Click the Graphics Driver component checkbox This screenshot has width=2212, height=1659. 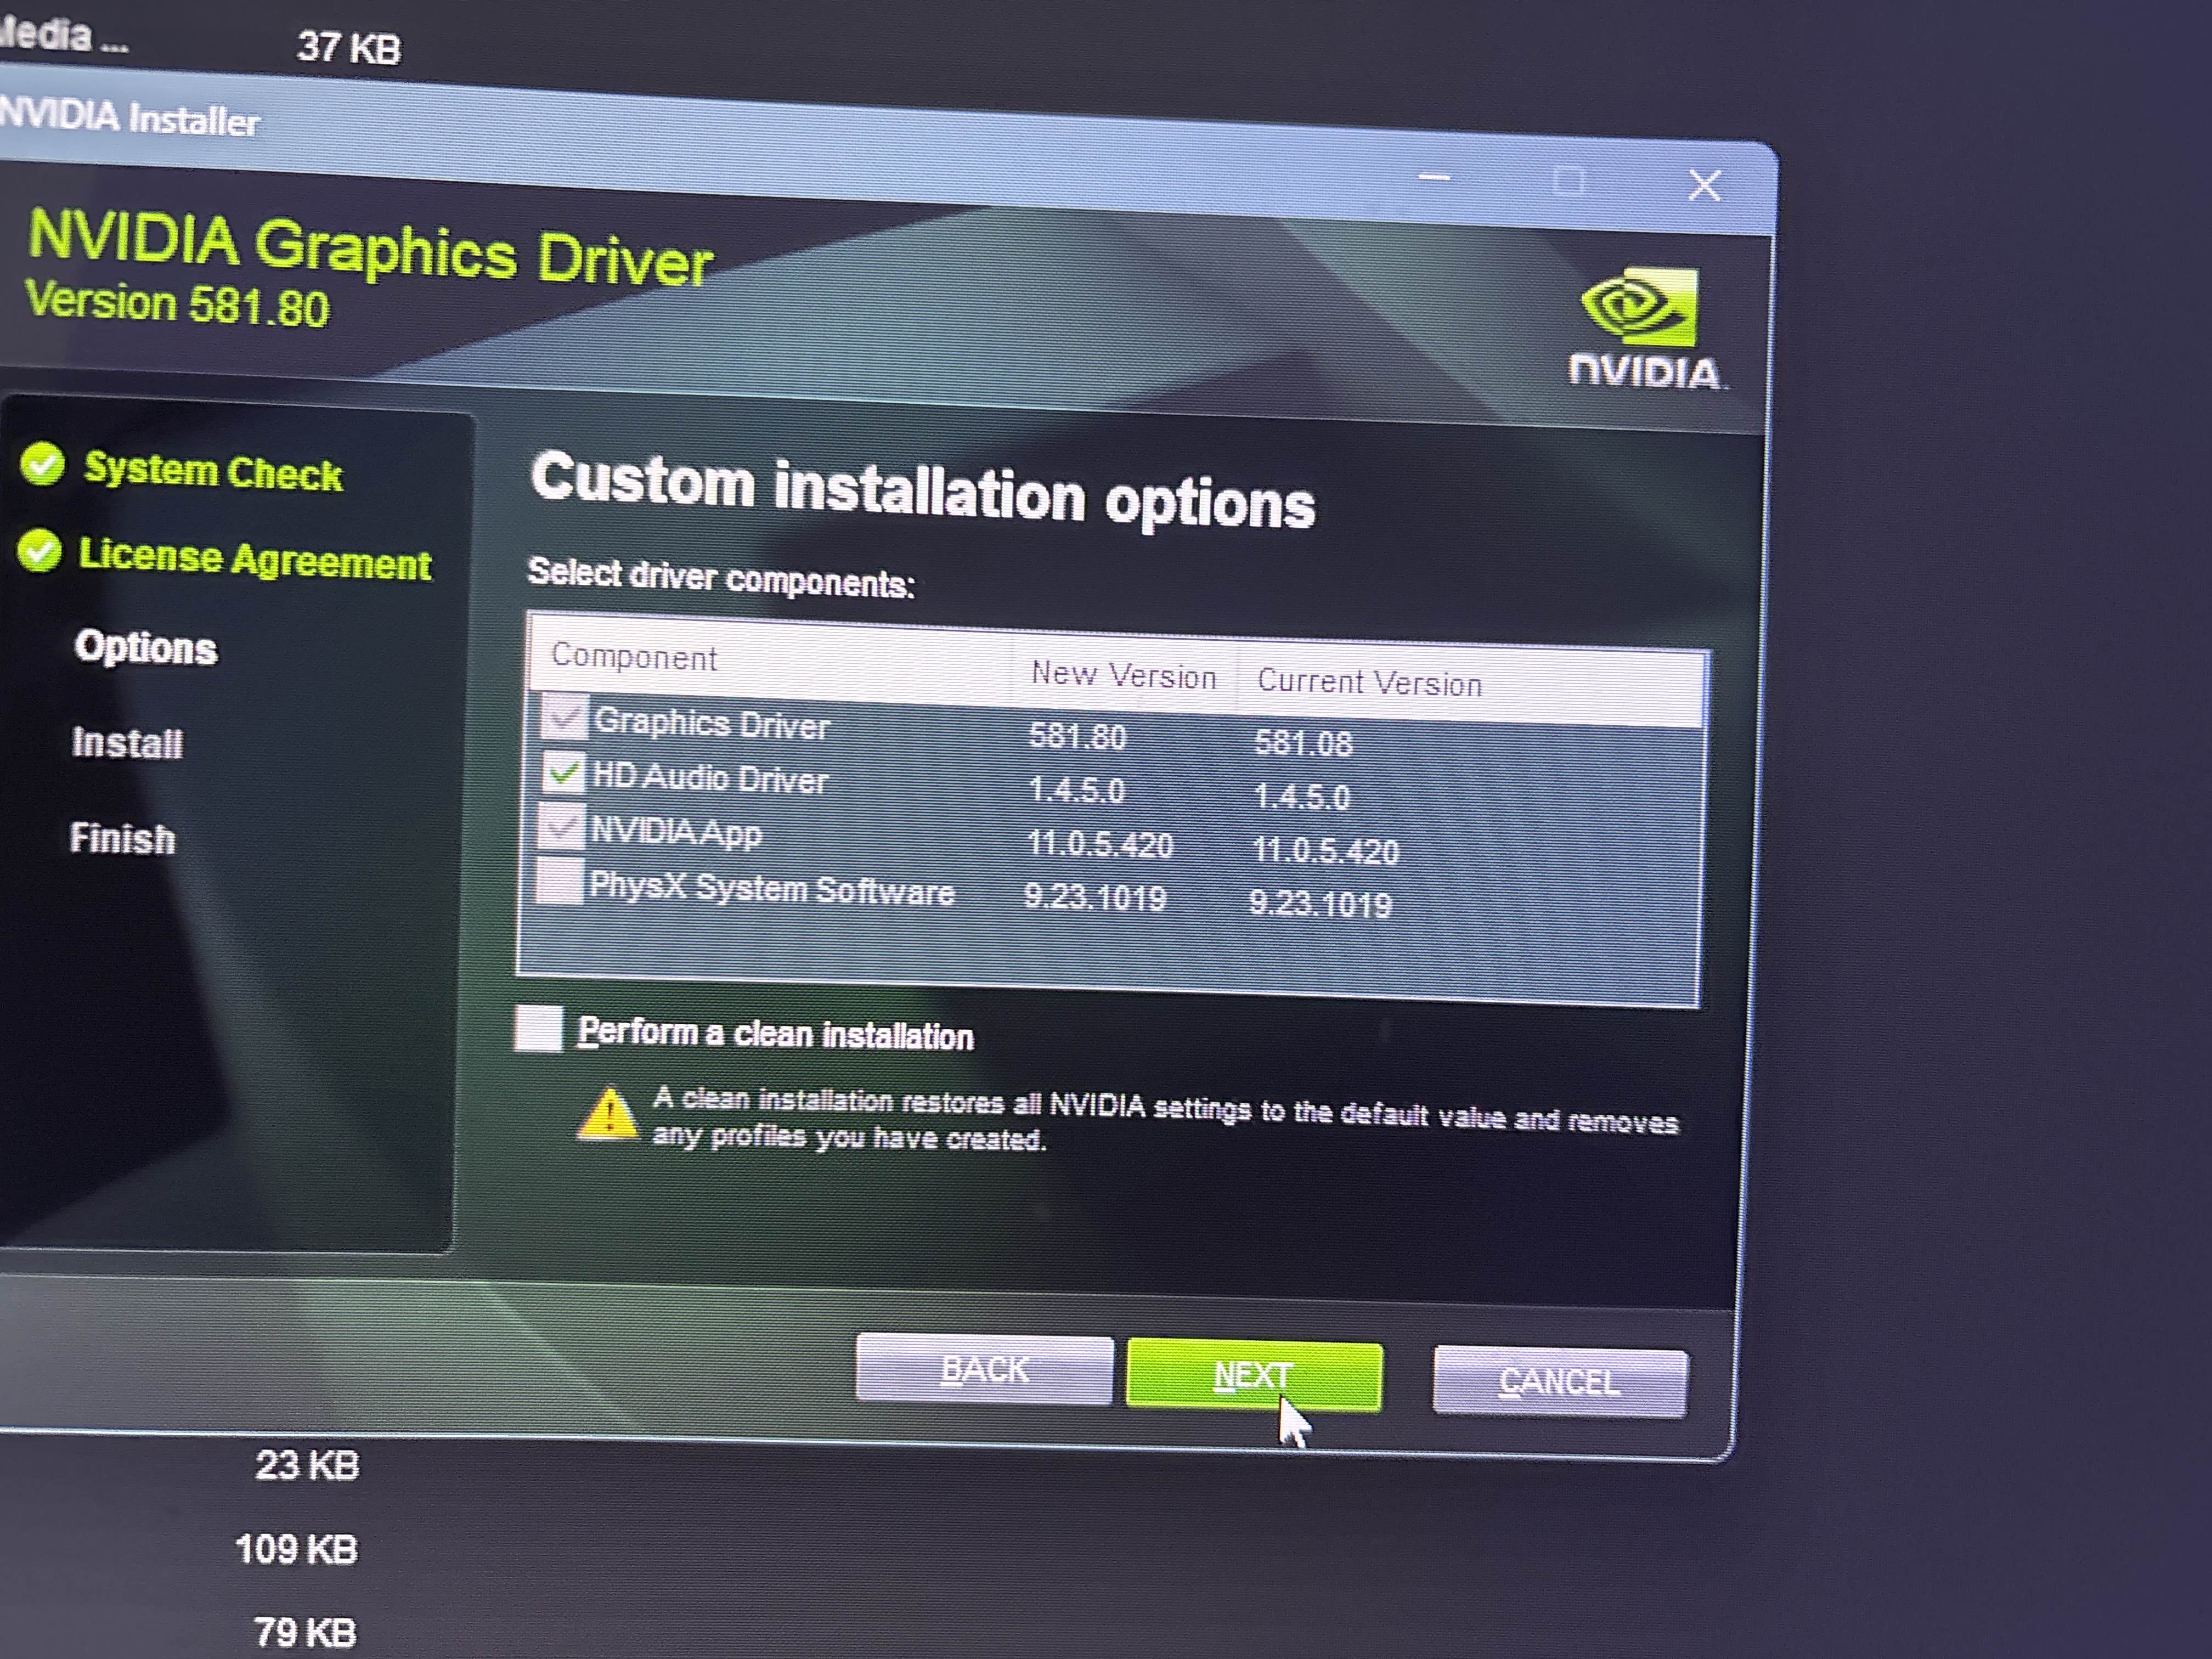pyautogui.click(x=564, y=717)
